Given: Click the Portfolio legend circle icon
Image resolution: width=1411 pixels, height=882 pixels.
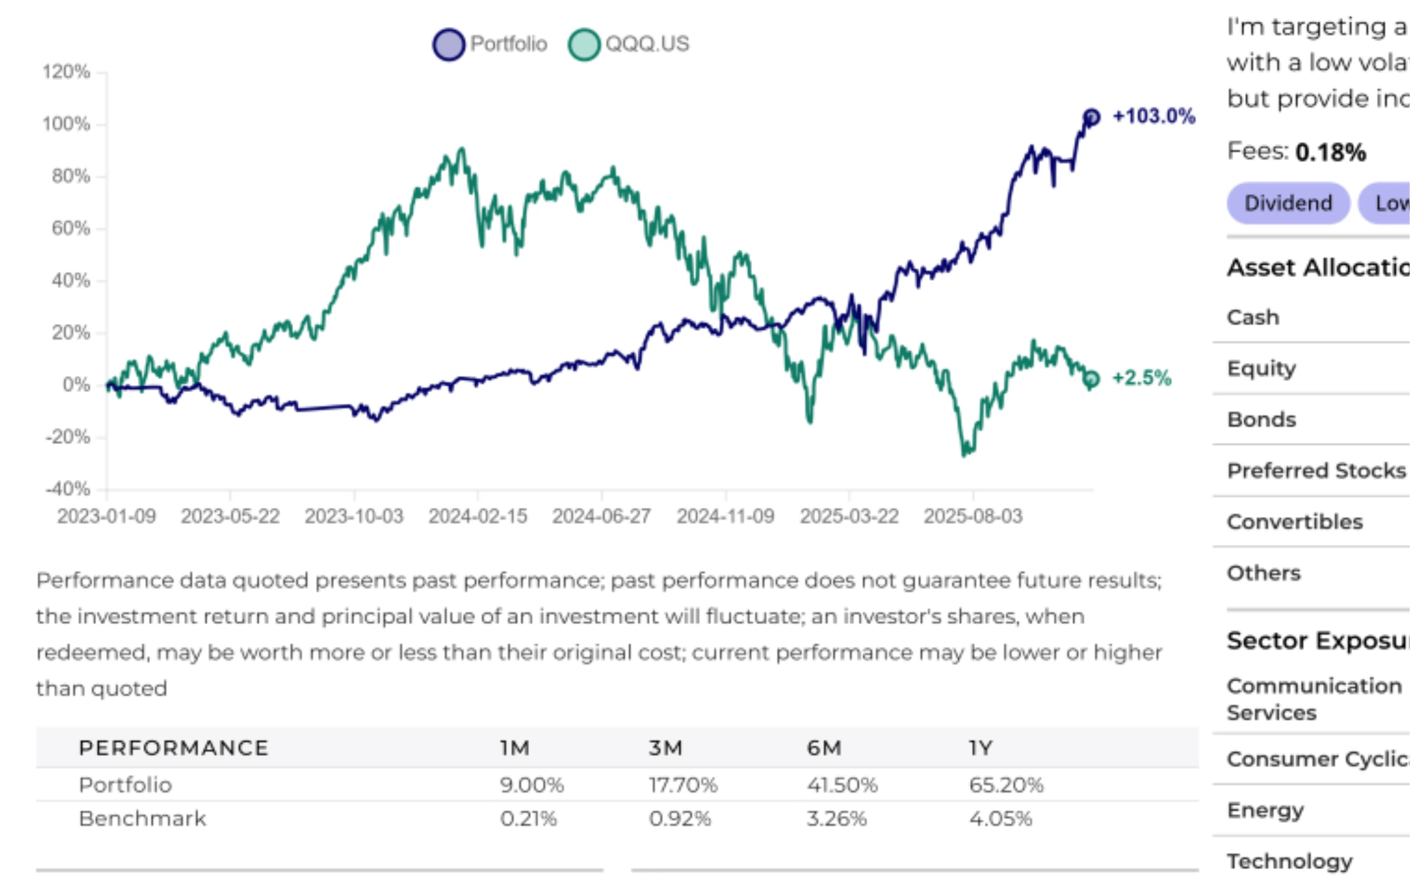Looking at the screenshot, I should coord(449,44).
